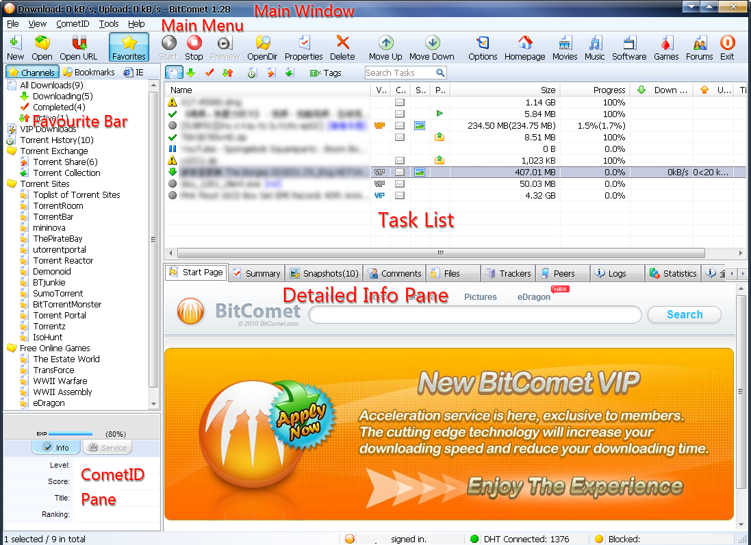Open the Comments tab

[394, 274]
